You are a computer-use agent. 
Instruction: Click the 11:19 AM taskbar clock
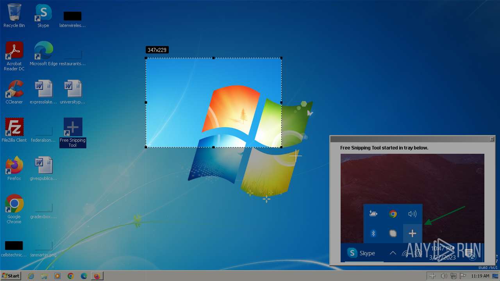coord(480,276)
